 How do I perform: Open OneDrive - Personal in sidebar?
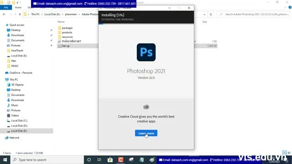click(x=21, y=73)
